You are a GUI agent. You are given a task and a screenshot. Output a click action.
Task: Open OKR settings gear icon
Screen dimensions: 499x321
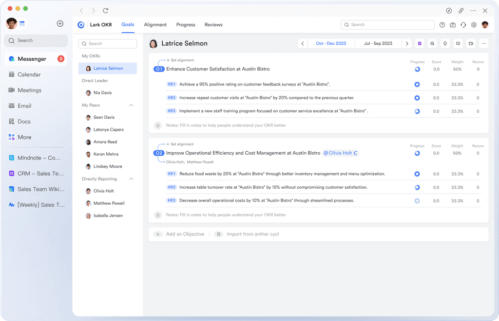point(474,25)
